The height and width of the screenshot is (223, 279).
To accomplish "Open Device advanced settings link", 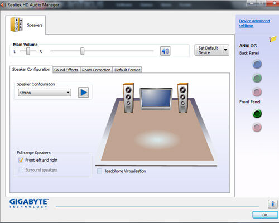I will coord(254,23).
